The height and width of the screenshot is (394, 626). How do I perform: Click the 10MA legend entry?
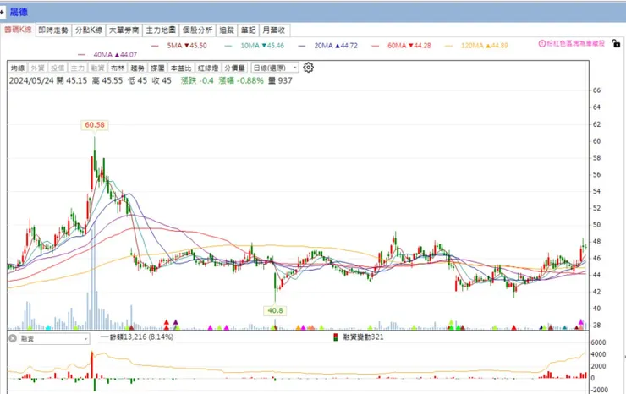pos(255,46)
